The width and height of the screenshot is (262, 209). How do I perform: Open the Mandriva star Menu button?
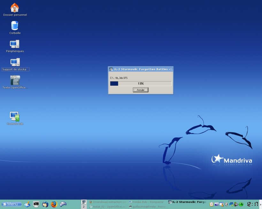click(12, 204)
